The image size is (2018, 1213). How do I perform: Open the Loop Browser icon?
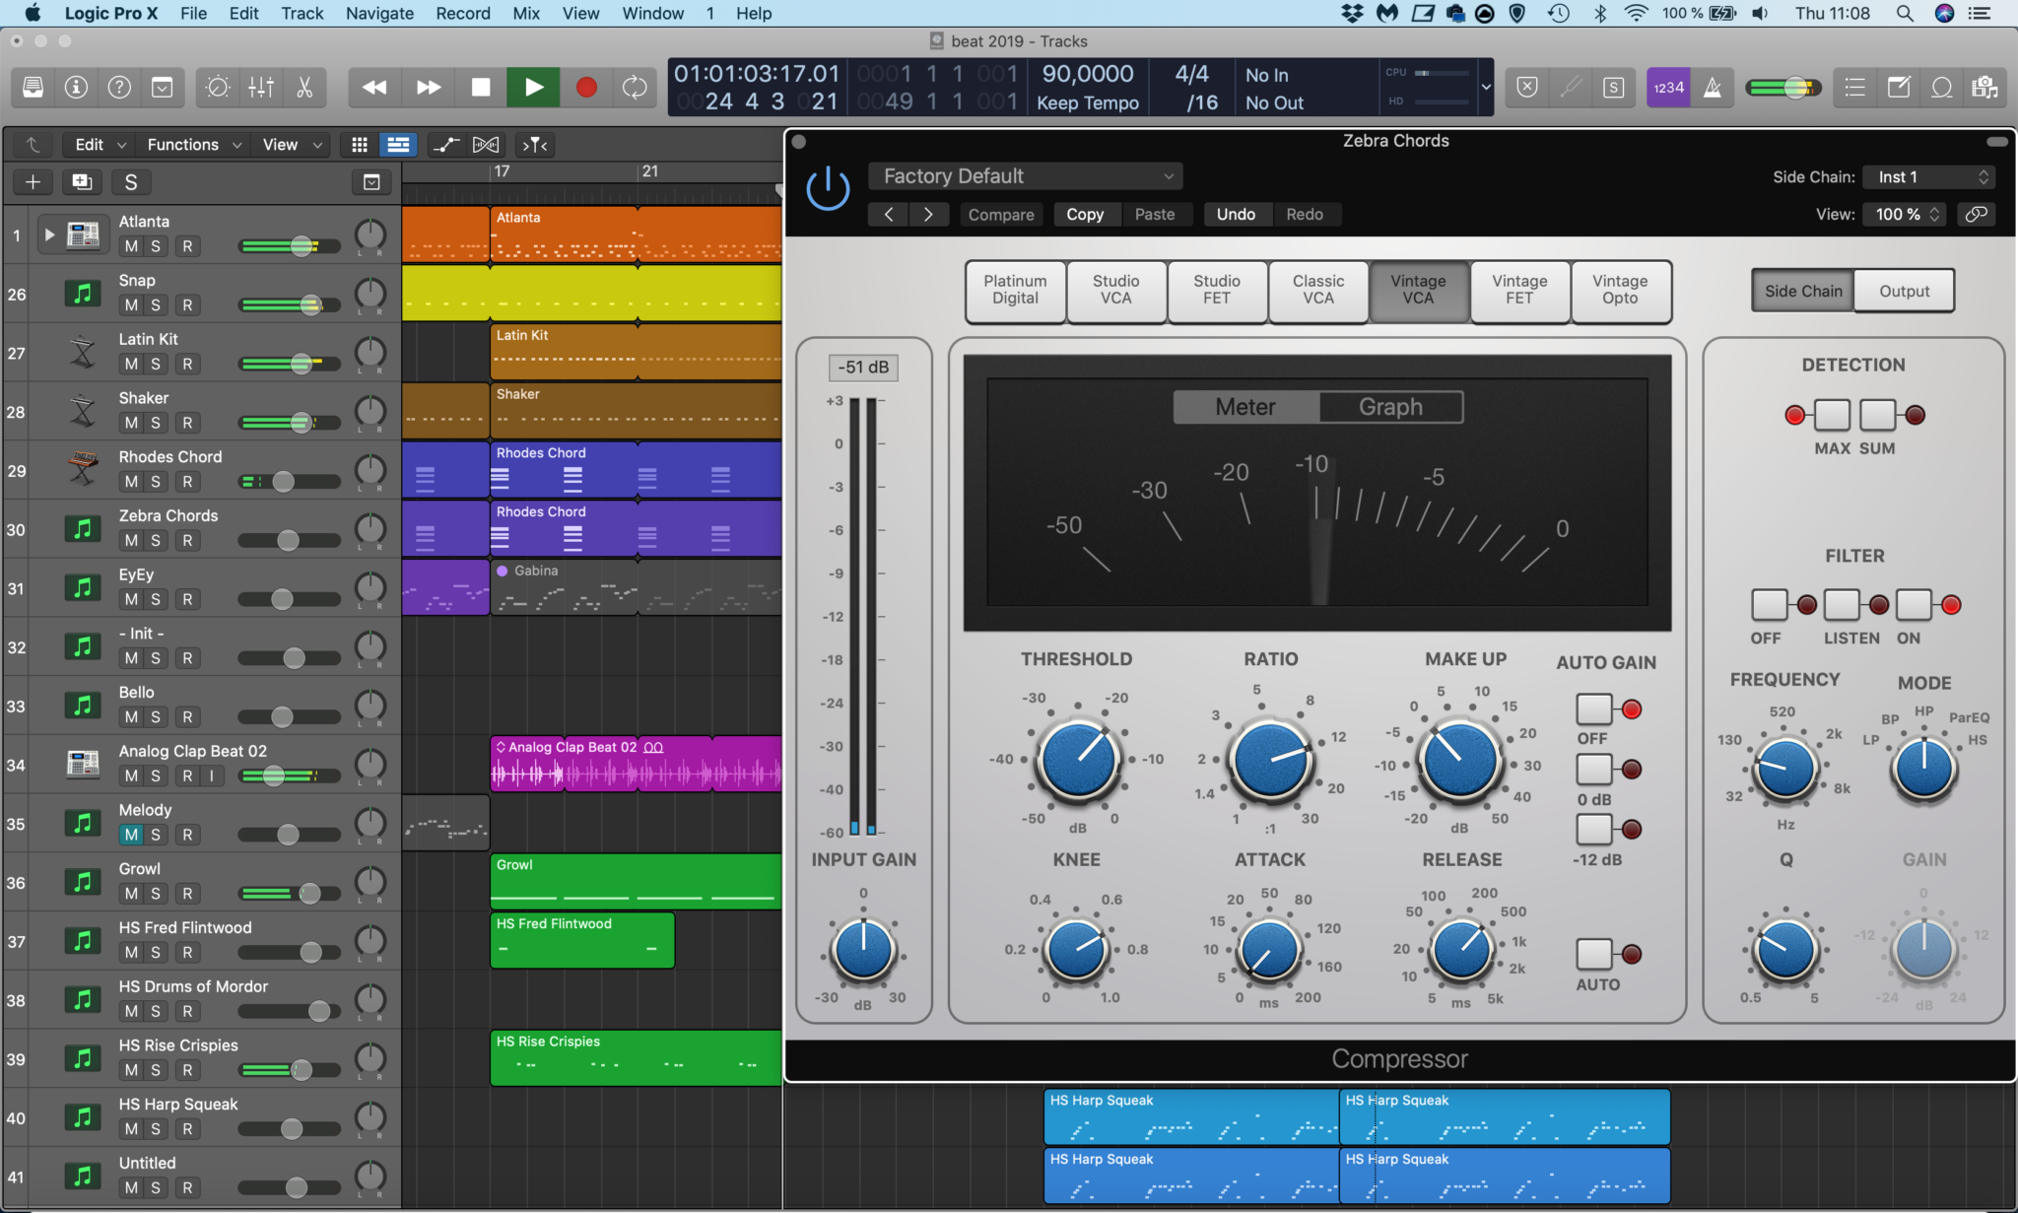coord(1941,88)
